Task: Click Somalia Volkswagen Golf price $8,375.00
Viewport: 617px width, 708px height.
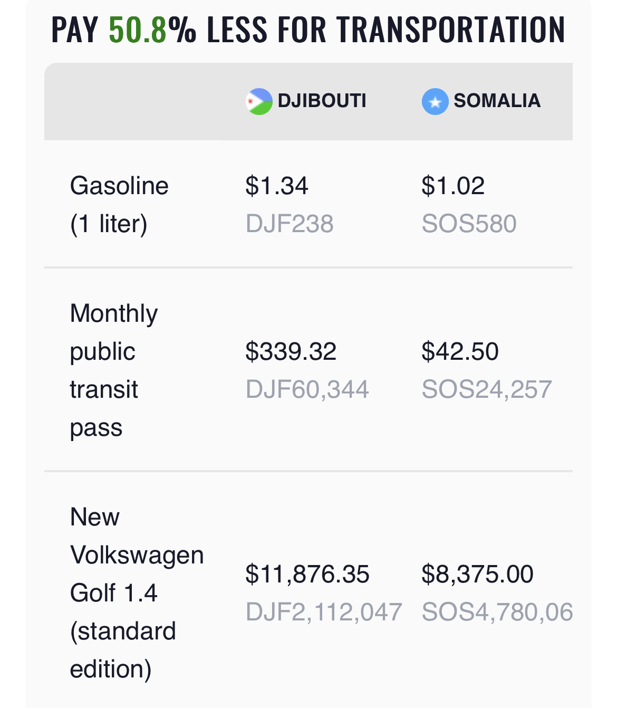Action: pos(477,574)
